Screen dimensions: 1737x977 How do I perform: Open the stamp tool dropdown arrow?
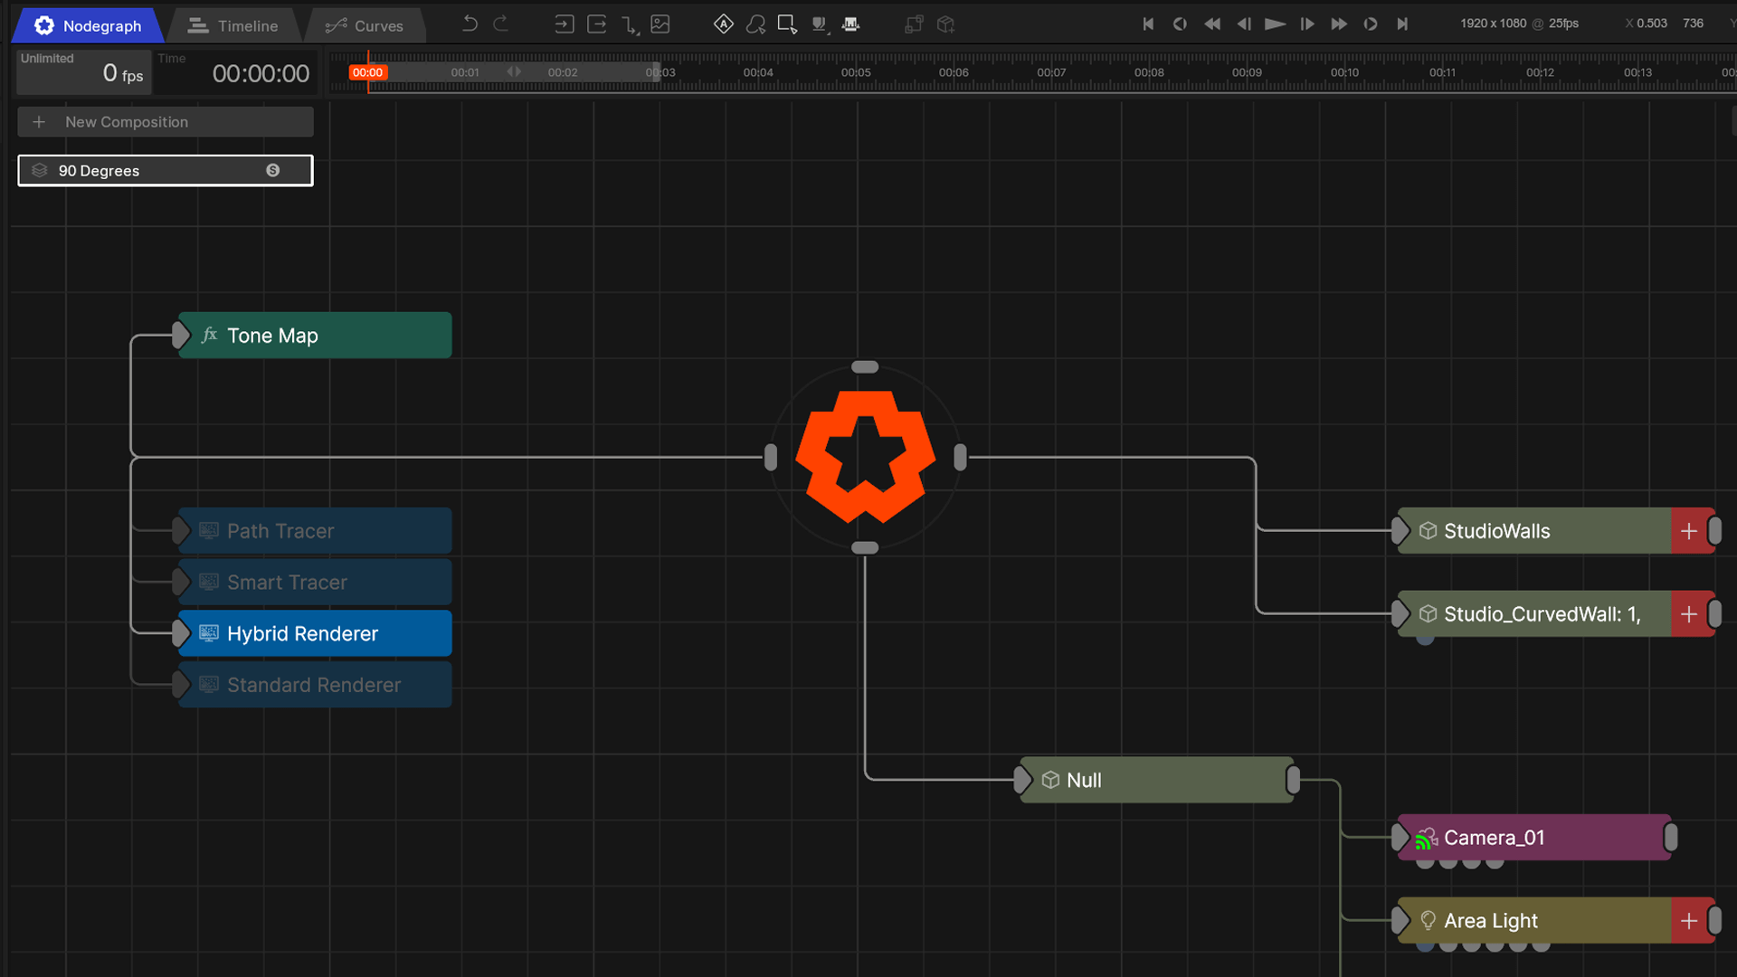(829, 33)
